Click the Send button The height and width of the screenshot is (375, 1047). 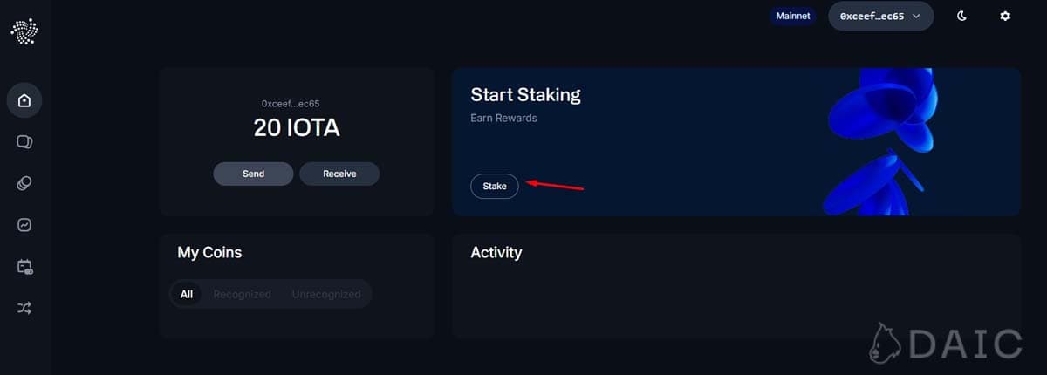pyautogui.click(x=253, y=174)
